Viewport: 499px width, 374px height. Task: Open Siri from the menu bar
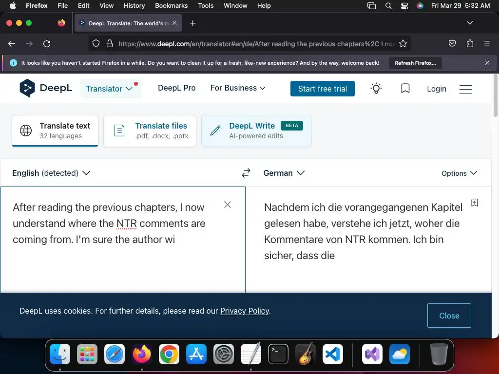point(420,6)
